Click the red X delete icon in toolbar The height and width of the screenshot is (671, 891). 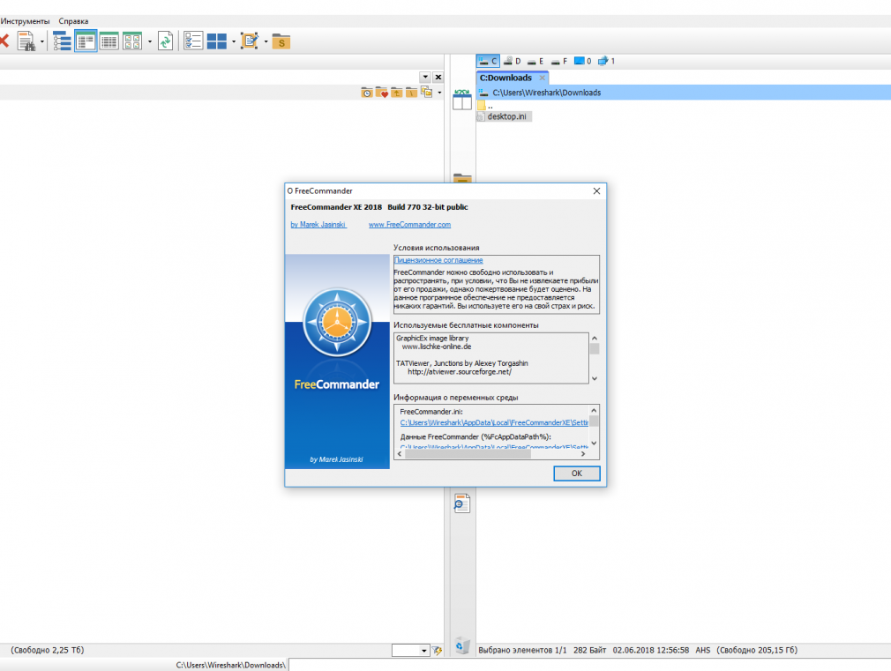point(4,41)
